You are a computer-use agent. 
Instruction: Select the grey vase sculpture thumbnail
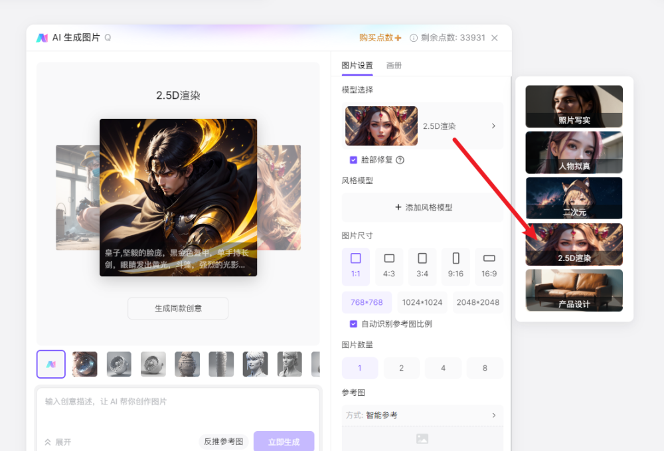pos(187,364)
